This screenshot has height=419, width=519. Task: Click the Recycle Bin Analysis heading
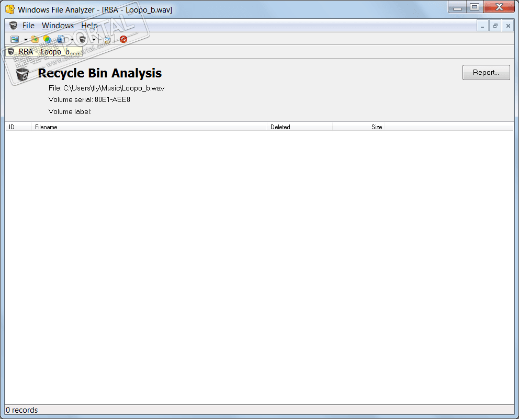pyautogui.click(x=99, y=73)
